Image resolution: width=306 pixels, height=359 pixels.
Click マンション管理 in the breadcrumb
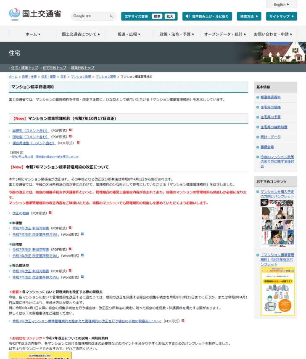(x=106, y=77)
